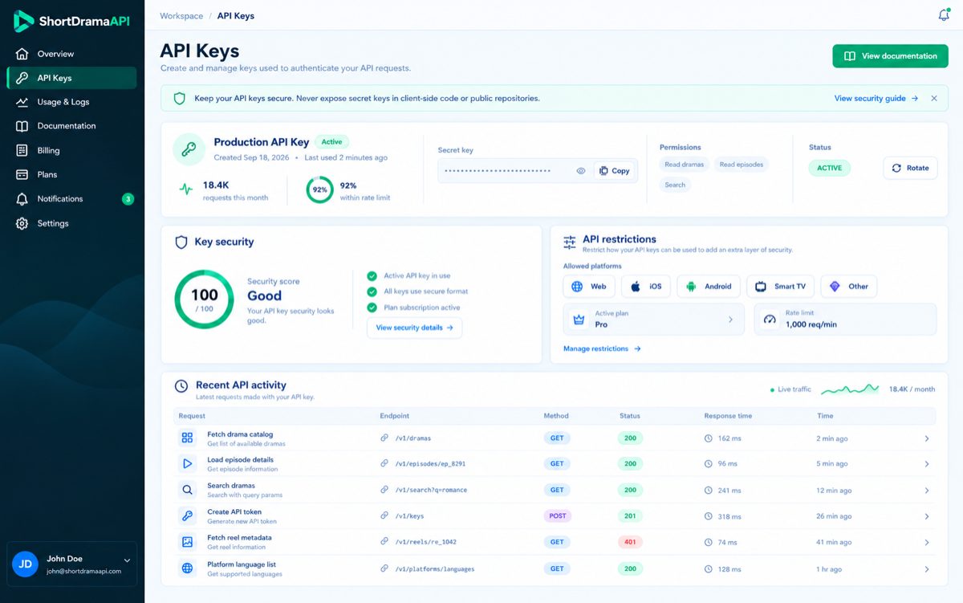Click the JD avatar circle
Image resolution: width=963 pixels, height=603 pixels.
point(25,564)
